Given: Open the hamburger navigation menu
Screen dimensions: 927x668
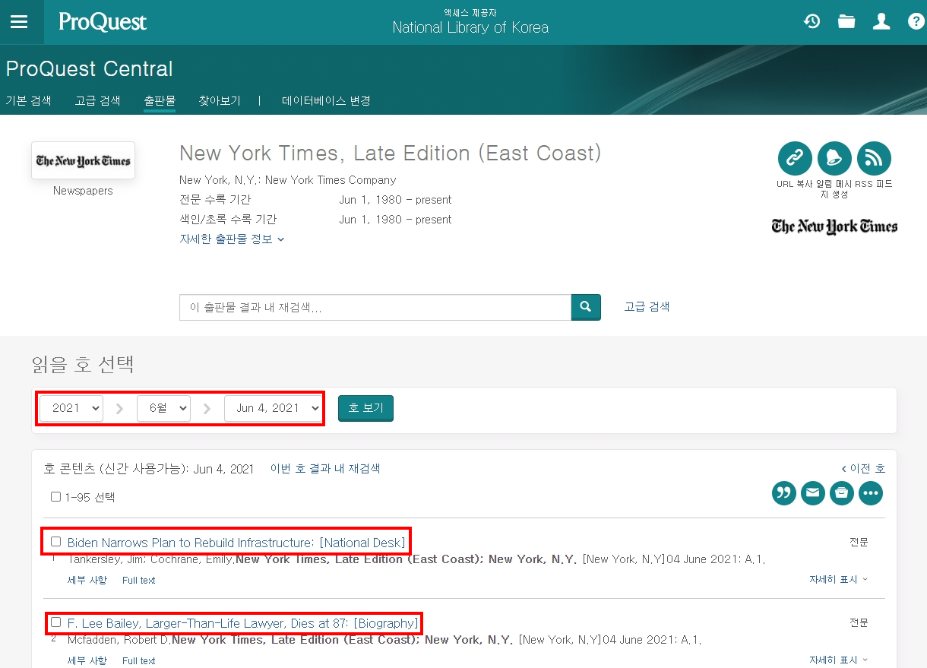Looking at the screenshot, I should point(19,22).
